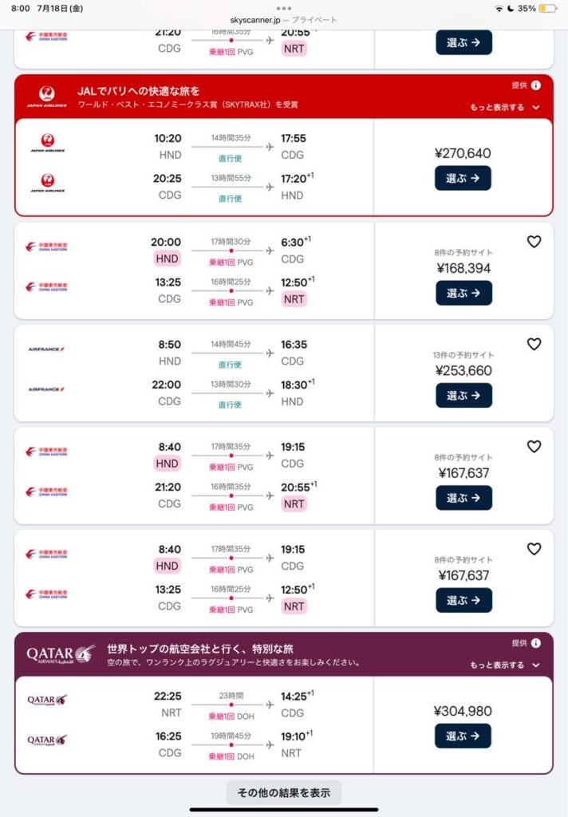
Task: Expand JAL ad with もっと表示する
Action: tap(504, 108)
